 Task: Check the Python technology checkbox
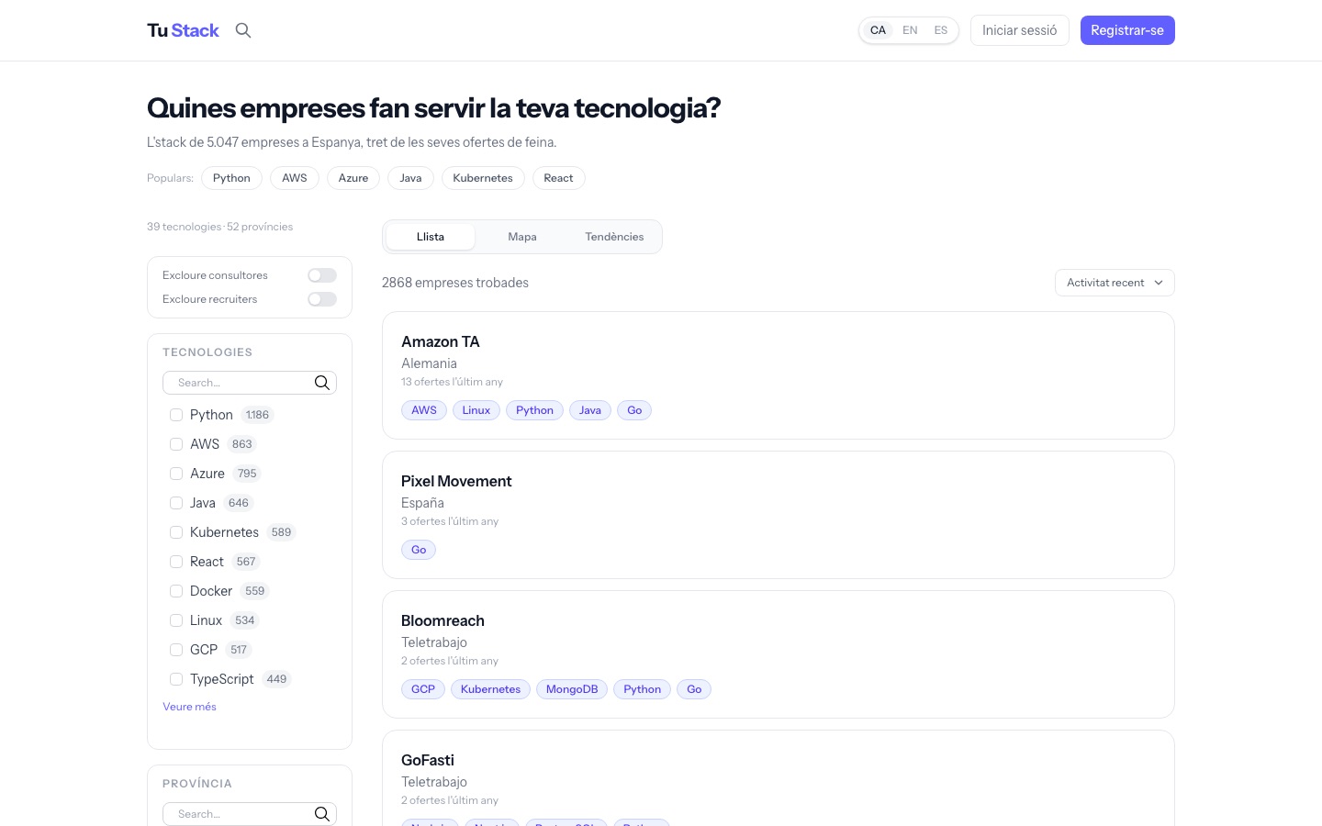click(176, 415)
